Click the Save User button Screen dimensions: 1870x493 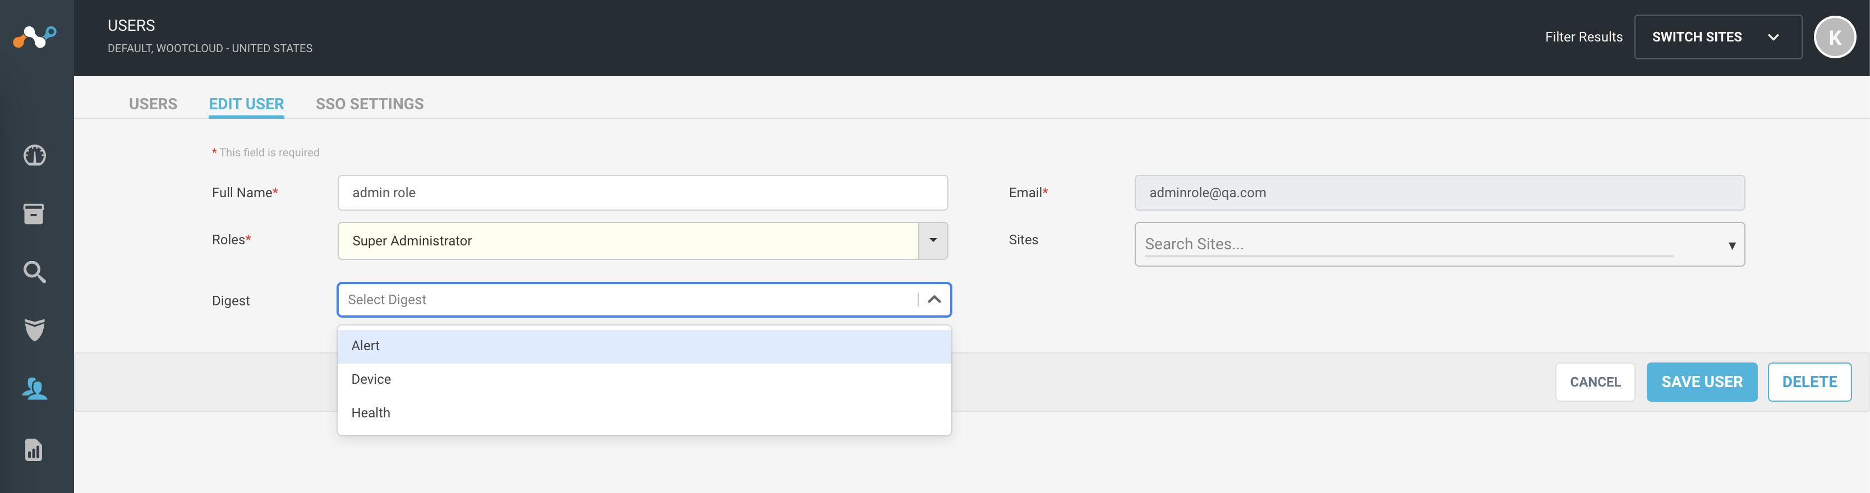1702,382
